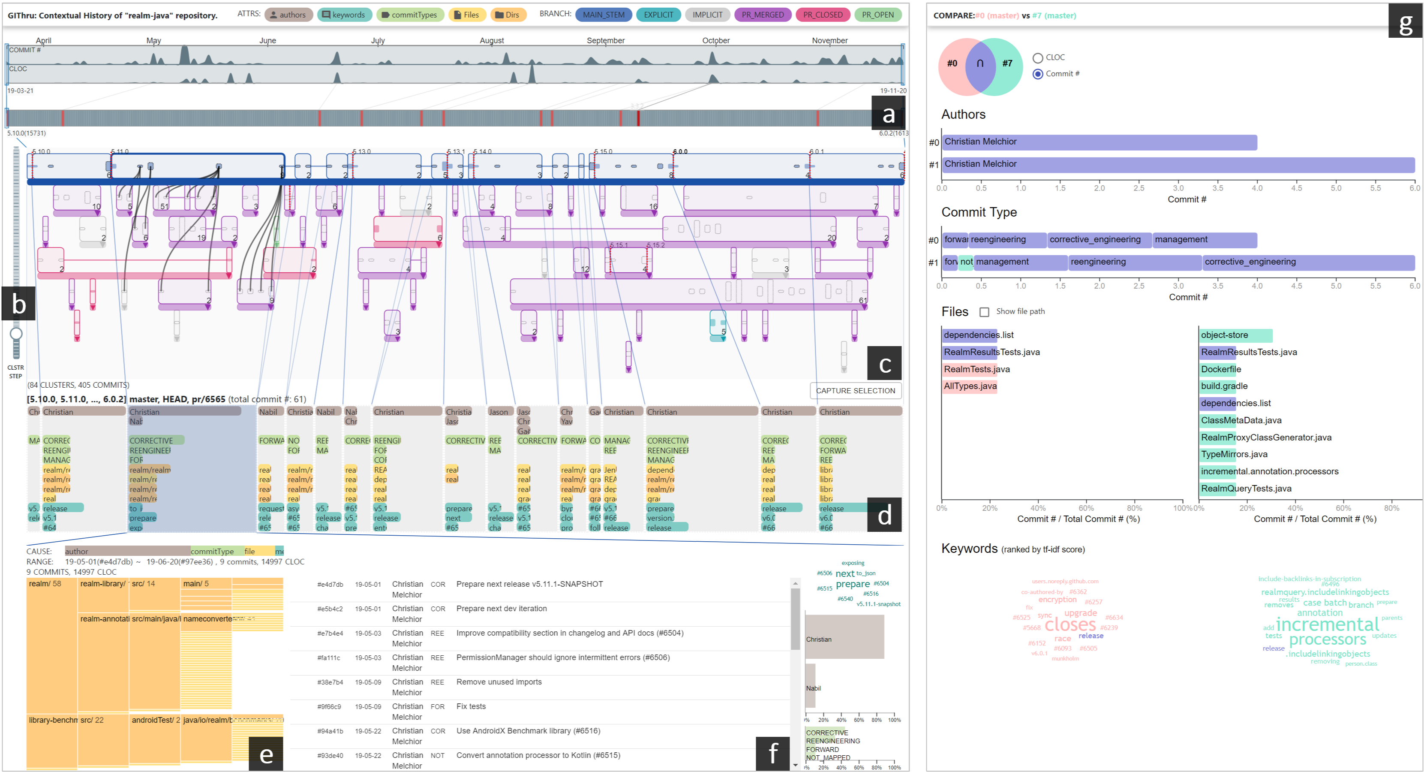Select the #7 circle in Venn diagram
The height and width of the screenshot is (772, 1424).
click(x=1008, y=63)
